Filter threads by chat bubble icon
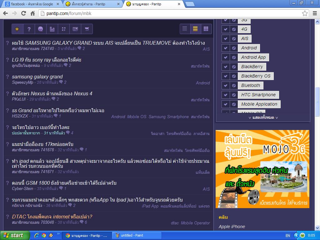 [x=40, y=29]
